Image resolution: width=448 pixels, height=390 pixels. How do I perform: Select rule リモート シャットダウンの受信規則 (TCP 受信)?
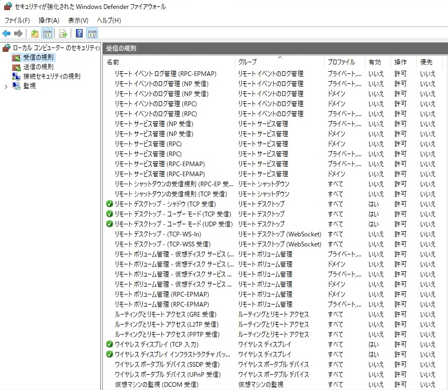click(x=171, y=194)
